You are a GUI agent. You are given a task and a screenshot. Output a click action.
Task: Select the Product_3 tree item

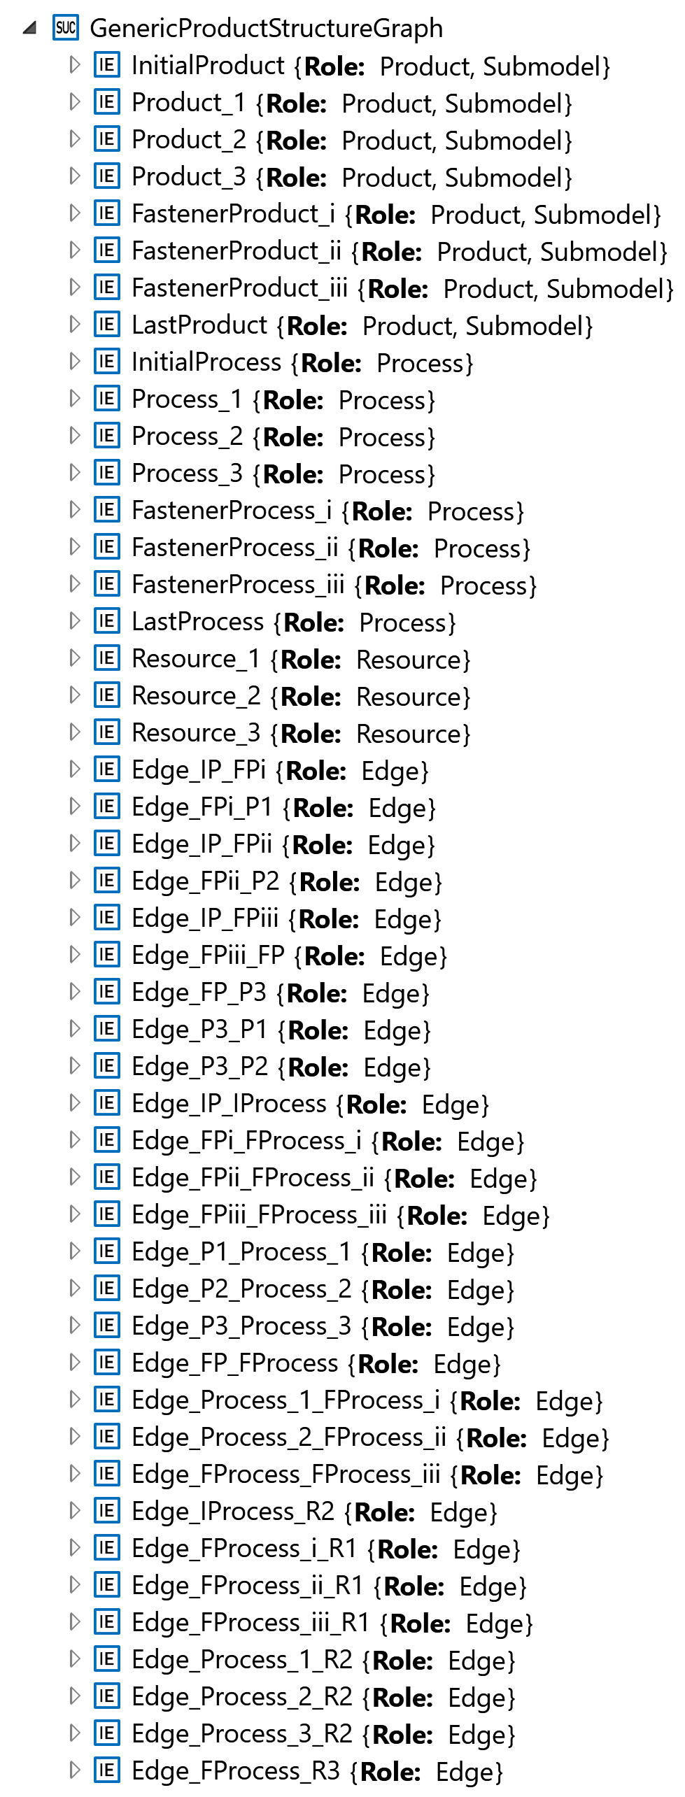click(x=189, y=177)
